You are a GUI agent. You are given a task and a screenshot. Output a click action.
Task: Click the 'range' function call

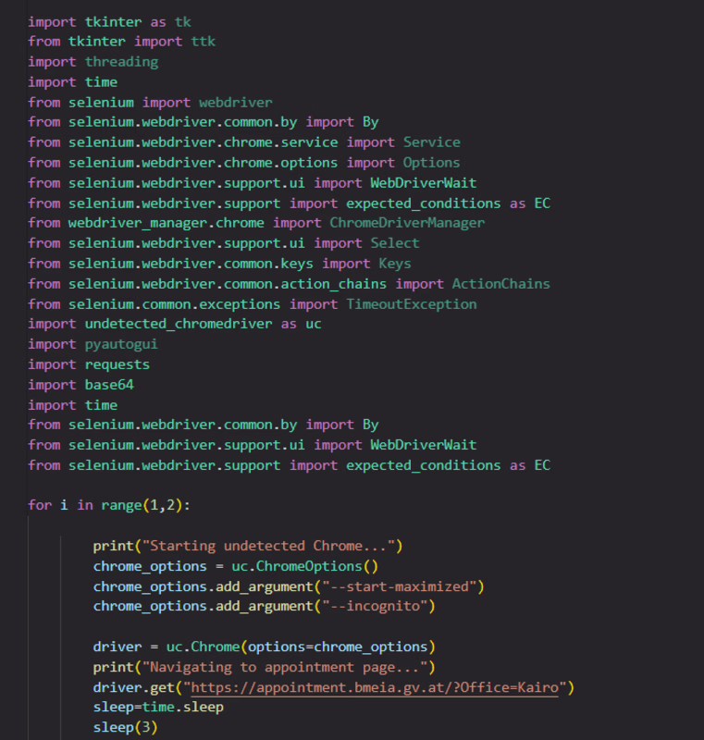[x=121, y=505]
